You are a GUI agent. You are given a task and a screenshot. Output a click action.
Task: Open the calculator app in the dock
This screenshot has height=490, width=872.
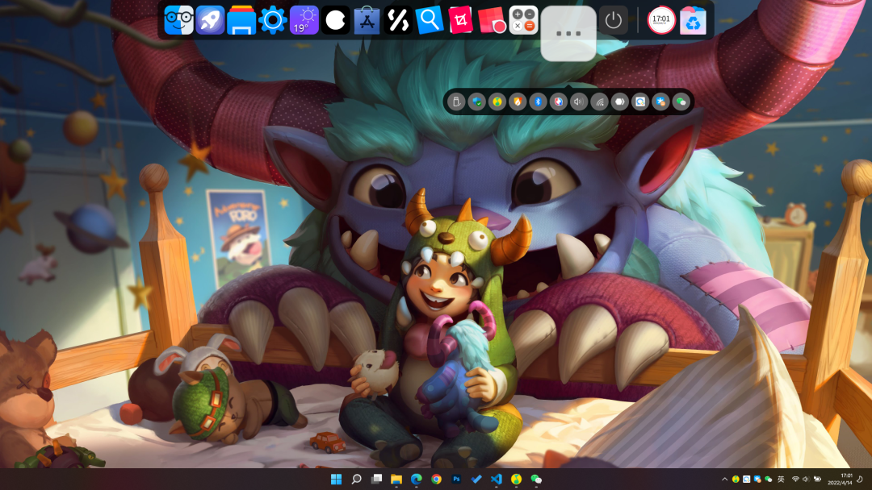click(x=523, y=20)
